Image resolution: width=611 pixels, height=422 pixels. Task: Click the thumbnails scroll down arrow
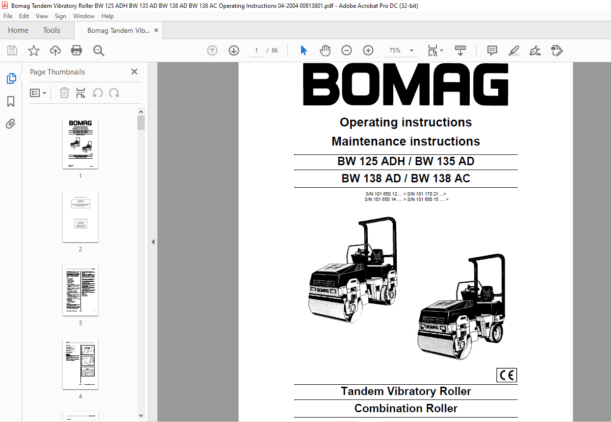pos(141,415)
